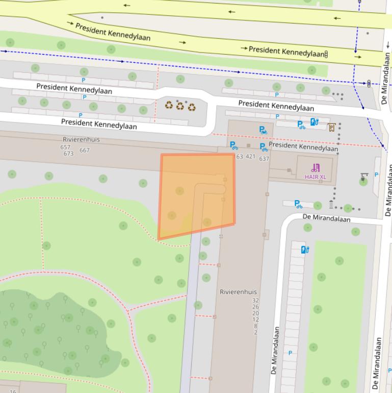Select the leftmost recycling container icon
This screenshot has width=392, height=393.
[x=169, y=105]
